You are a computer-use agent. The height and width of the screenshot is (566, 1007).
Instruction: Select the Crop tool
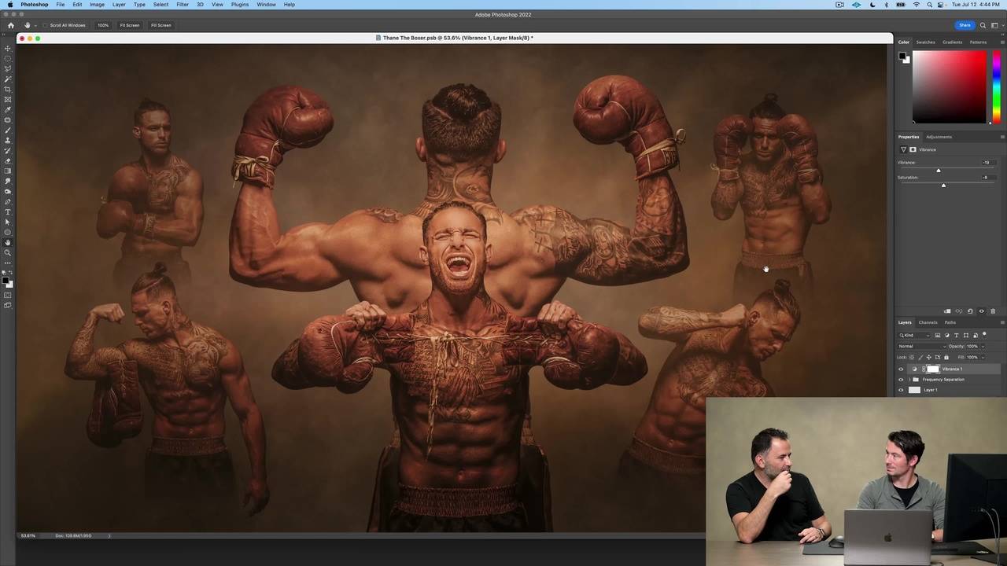(x=8, y=90)
